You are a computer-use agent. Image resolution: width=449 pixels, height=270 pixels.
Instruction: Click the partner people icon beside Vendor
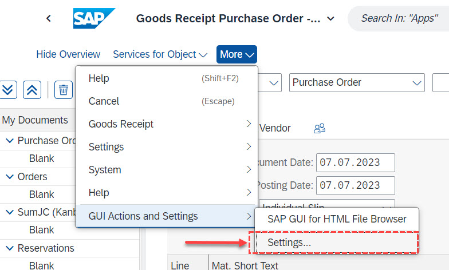[320, 129]
